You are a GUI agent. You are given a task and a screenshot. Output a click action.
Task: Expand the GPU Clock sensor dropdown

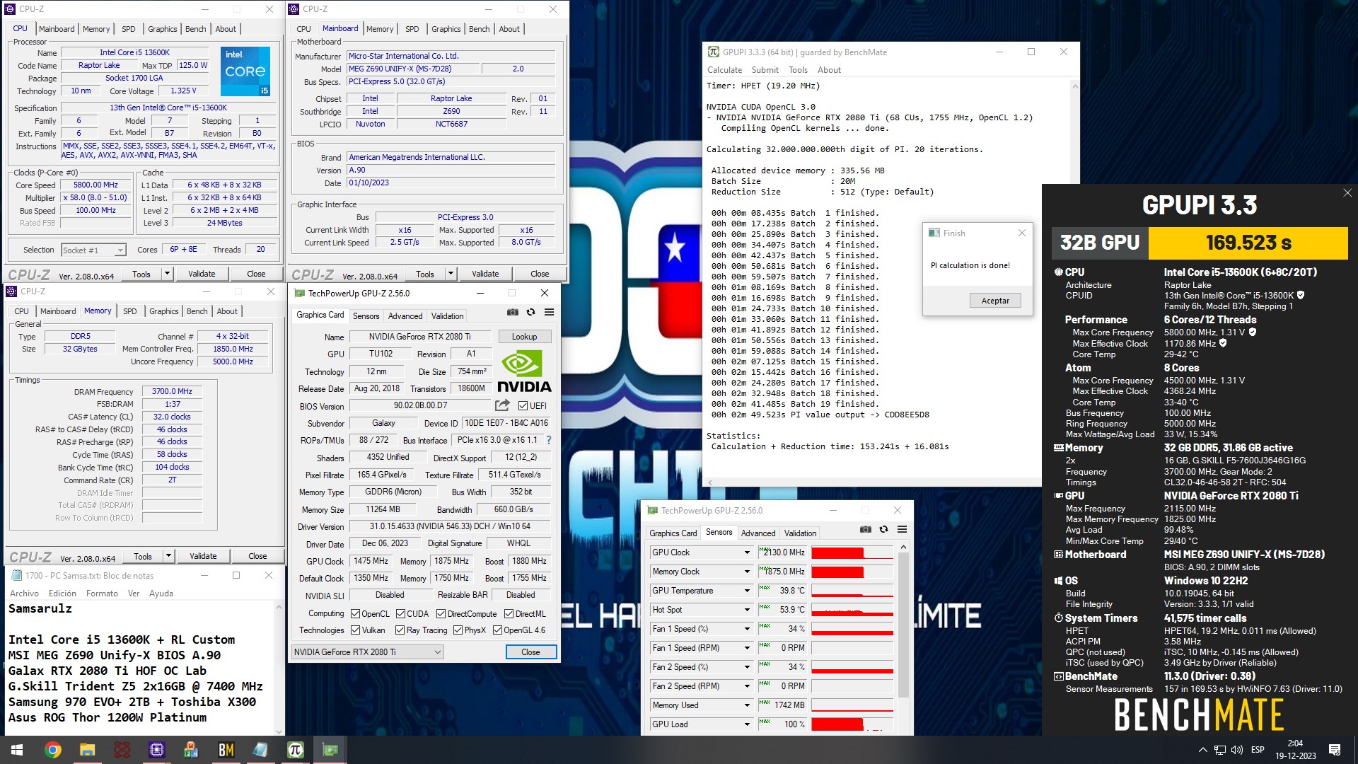[746, 552]
